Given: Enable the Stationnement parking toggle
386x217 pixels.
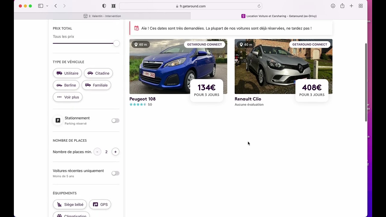Looking at the screenshot, I should coord(115,121).
